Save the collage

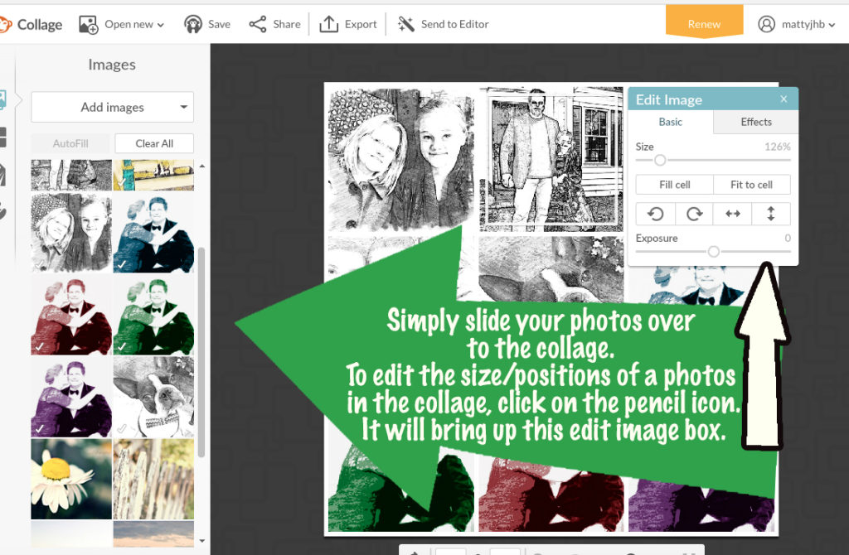click(x=206, y=24)
